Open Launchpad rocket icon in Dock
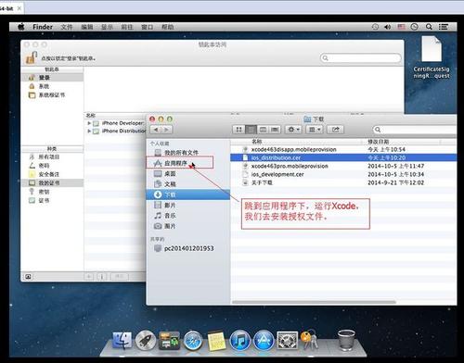This screenshot has width=464, height=363. [x=145, y=341]
